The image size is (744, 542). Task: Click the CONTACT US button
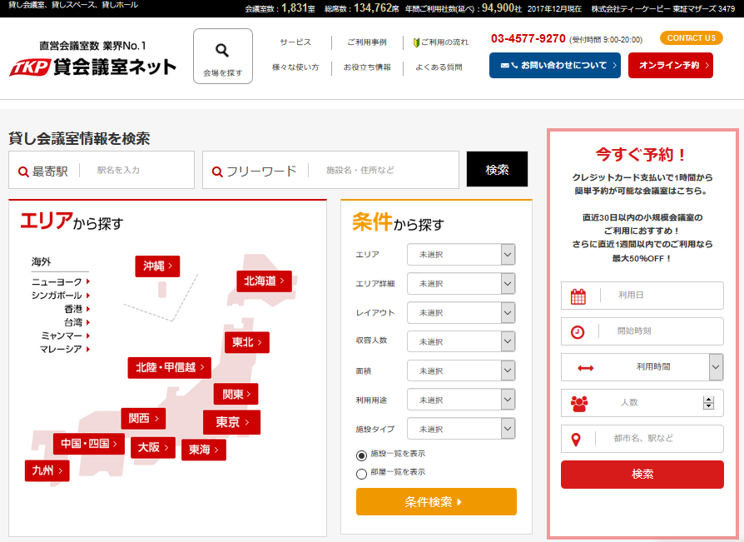[x=692, y=38]
